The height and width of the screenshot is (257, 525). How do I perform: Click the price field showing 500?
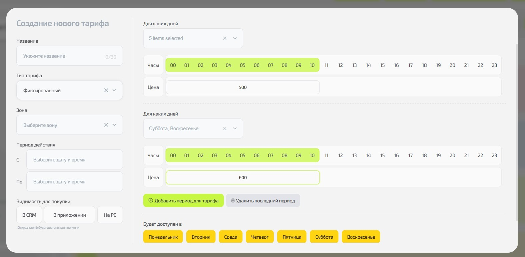click(x=243, y=88)
